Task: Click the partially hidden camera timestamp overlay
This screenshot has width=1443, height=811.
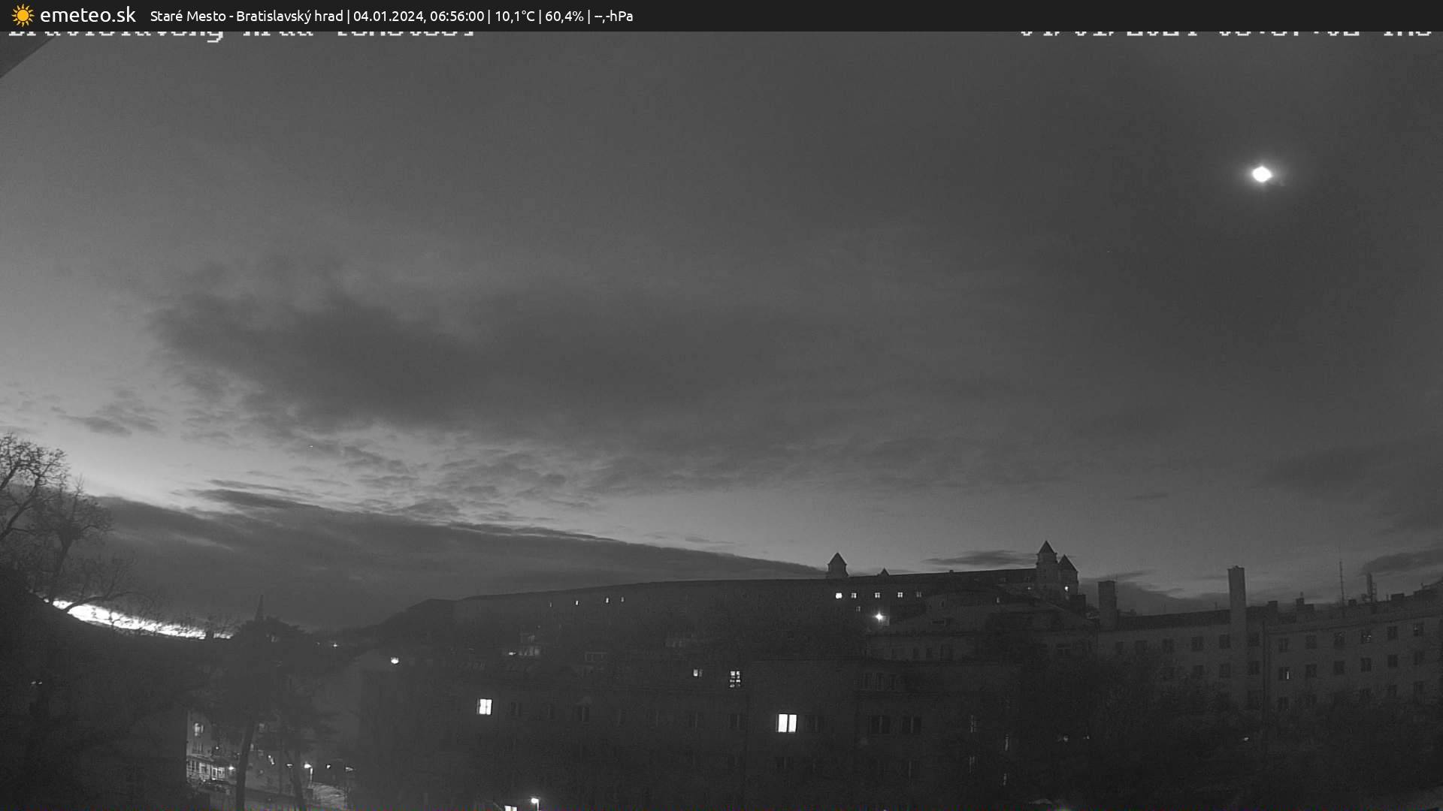Action: click(x=1225, y=33)
